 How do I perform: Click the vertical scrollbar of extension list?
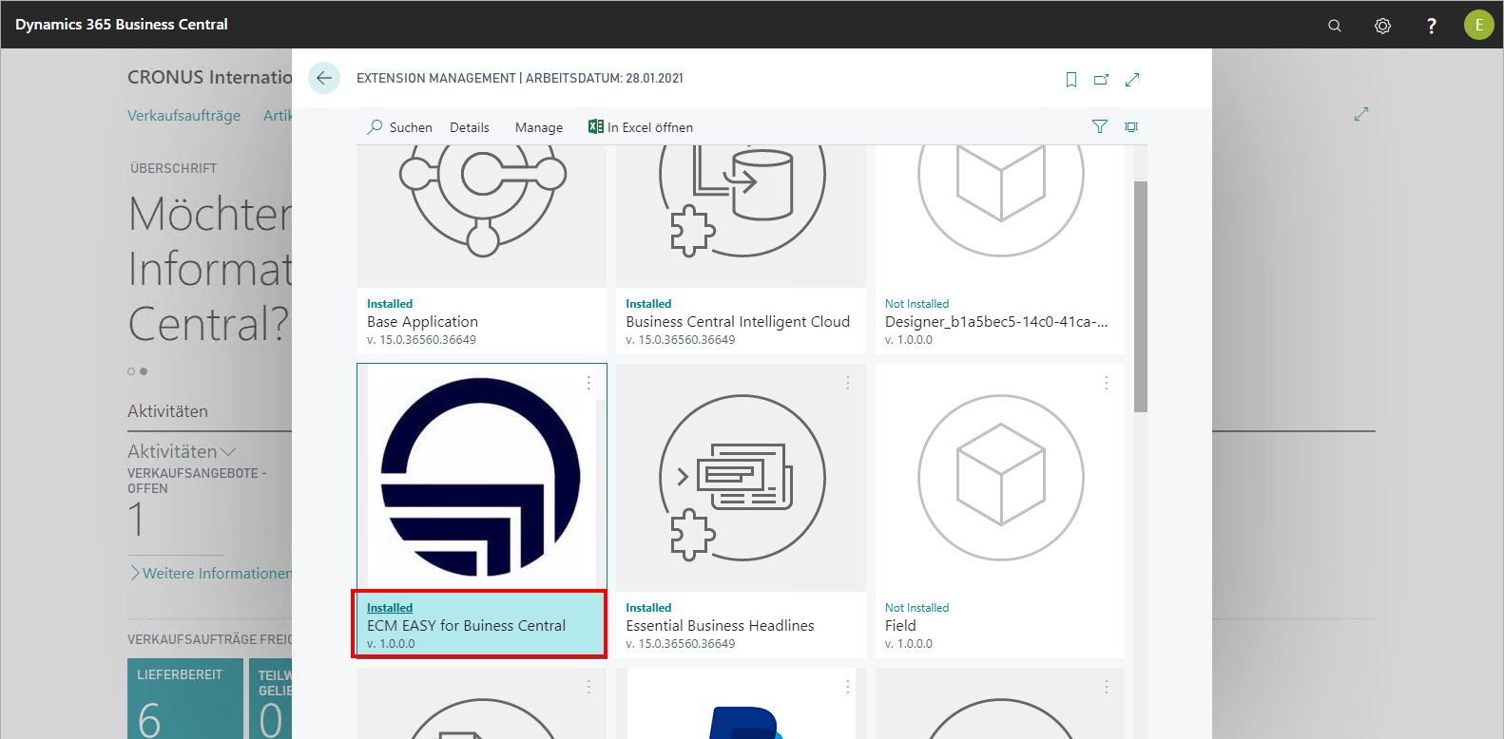pos(1140,296)
